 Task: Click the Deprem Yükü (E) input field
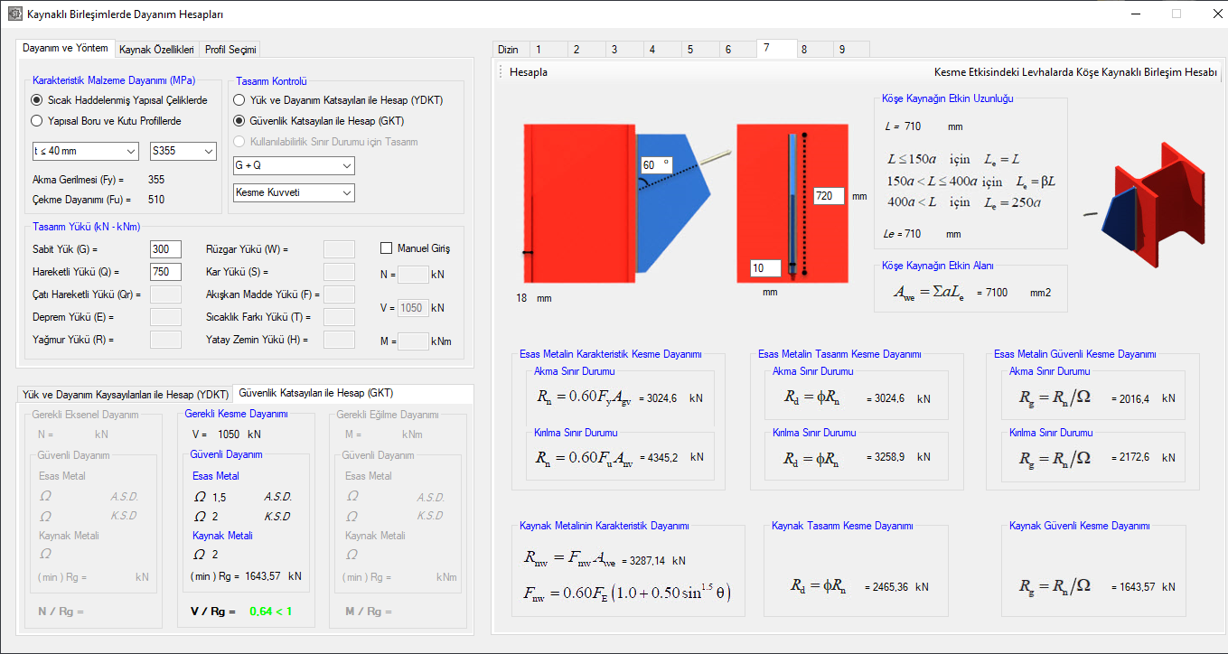[x=165, y=317]
